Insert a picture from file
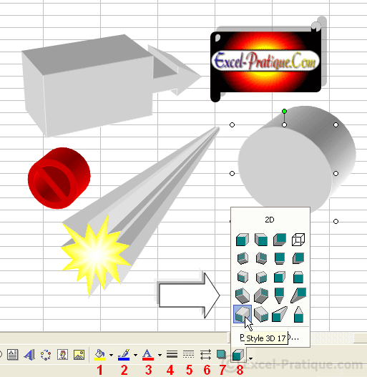The height and width of the screenshot is (377, 367). pyautogui.click(x=79, y=355)
